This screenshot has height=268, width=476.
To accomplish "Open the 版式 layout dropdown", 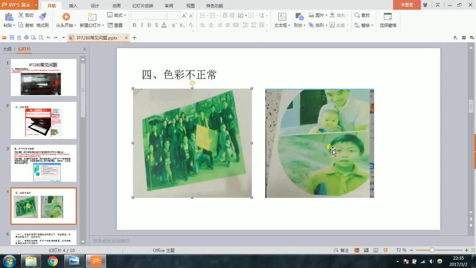I will (118, 15).
